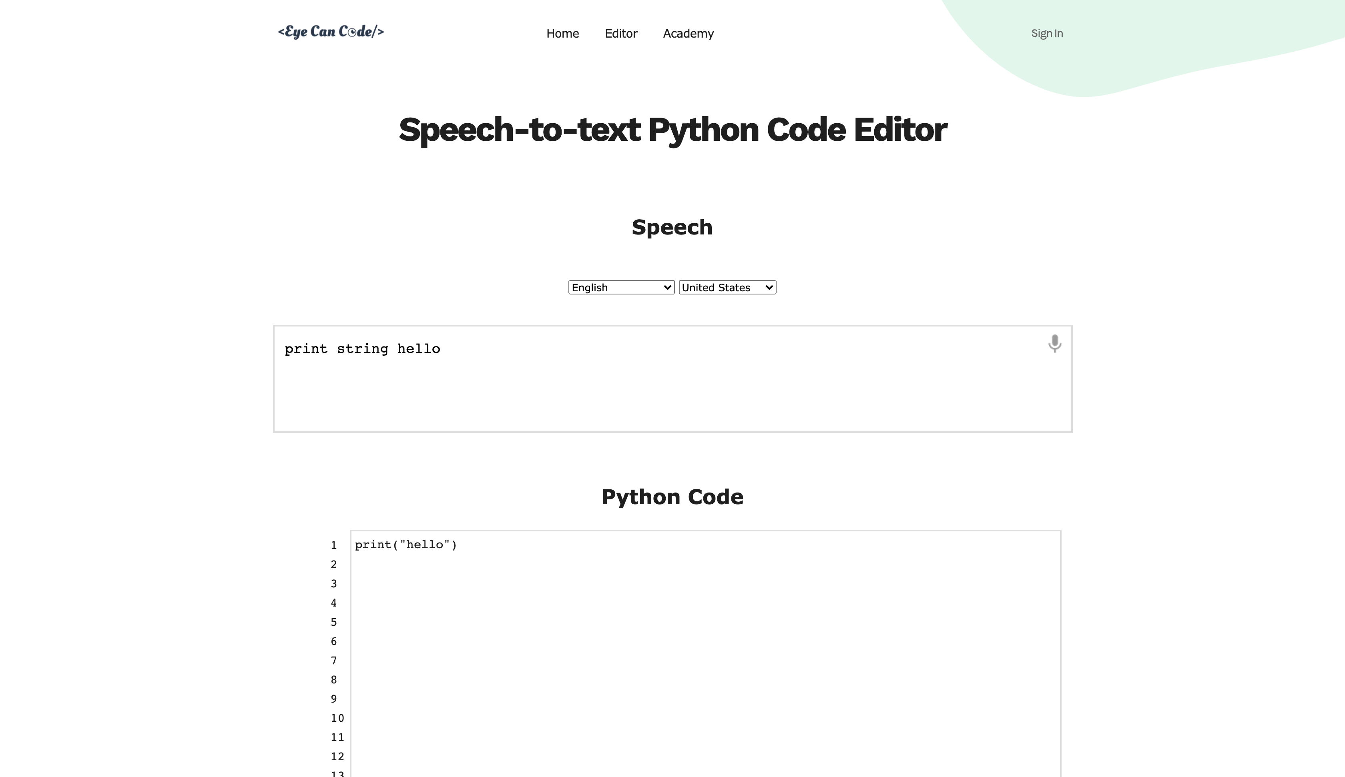Click the Sign In link
1345x777 pixels.
[x=1047, y=33]
